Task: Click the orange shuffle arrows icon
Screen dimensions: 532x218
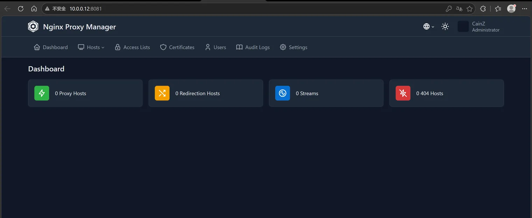Action: pos(162,93)
